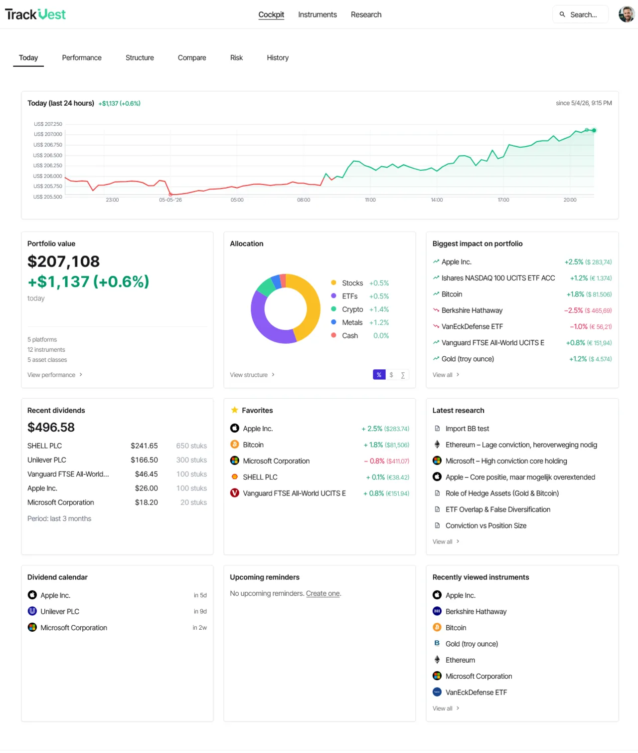The height and width of the screenshot is (753, 638).
Task: Click the red low point on chart
Action: click(170, 194)
